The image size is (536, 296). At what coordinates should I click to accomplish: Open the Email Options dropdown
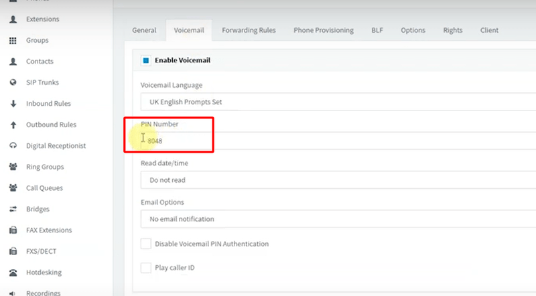(335, 219)
